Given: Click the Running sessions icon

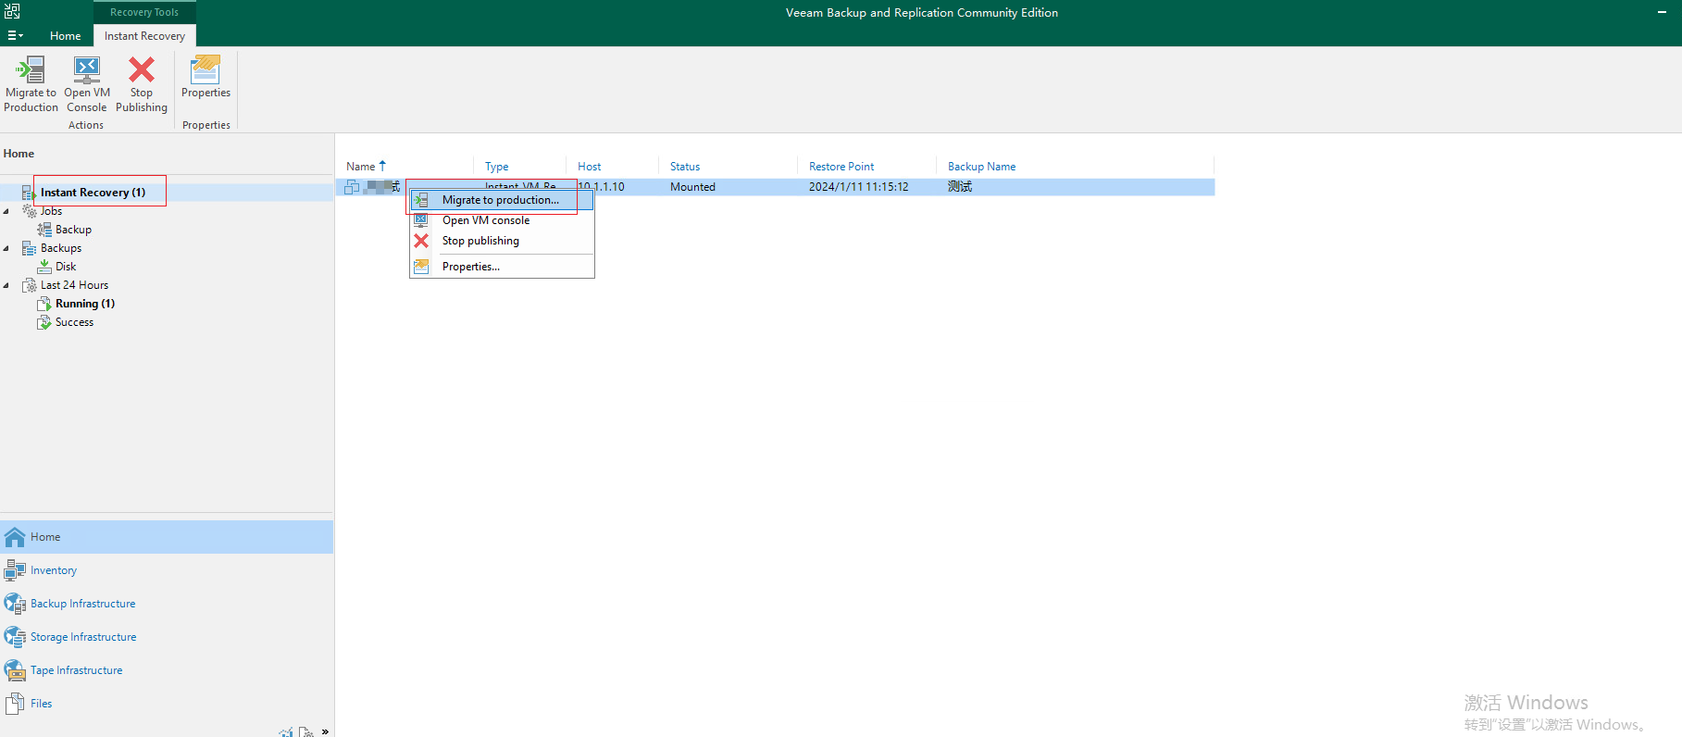Looking at the screenshot, I should coord(44,304).
